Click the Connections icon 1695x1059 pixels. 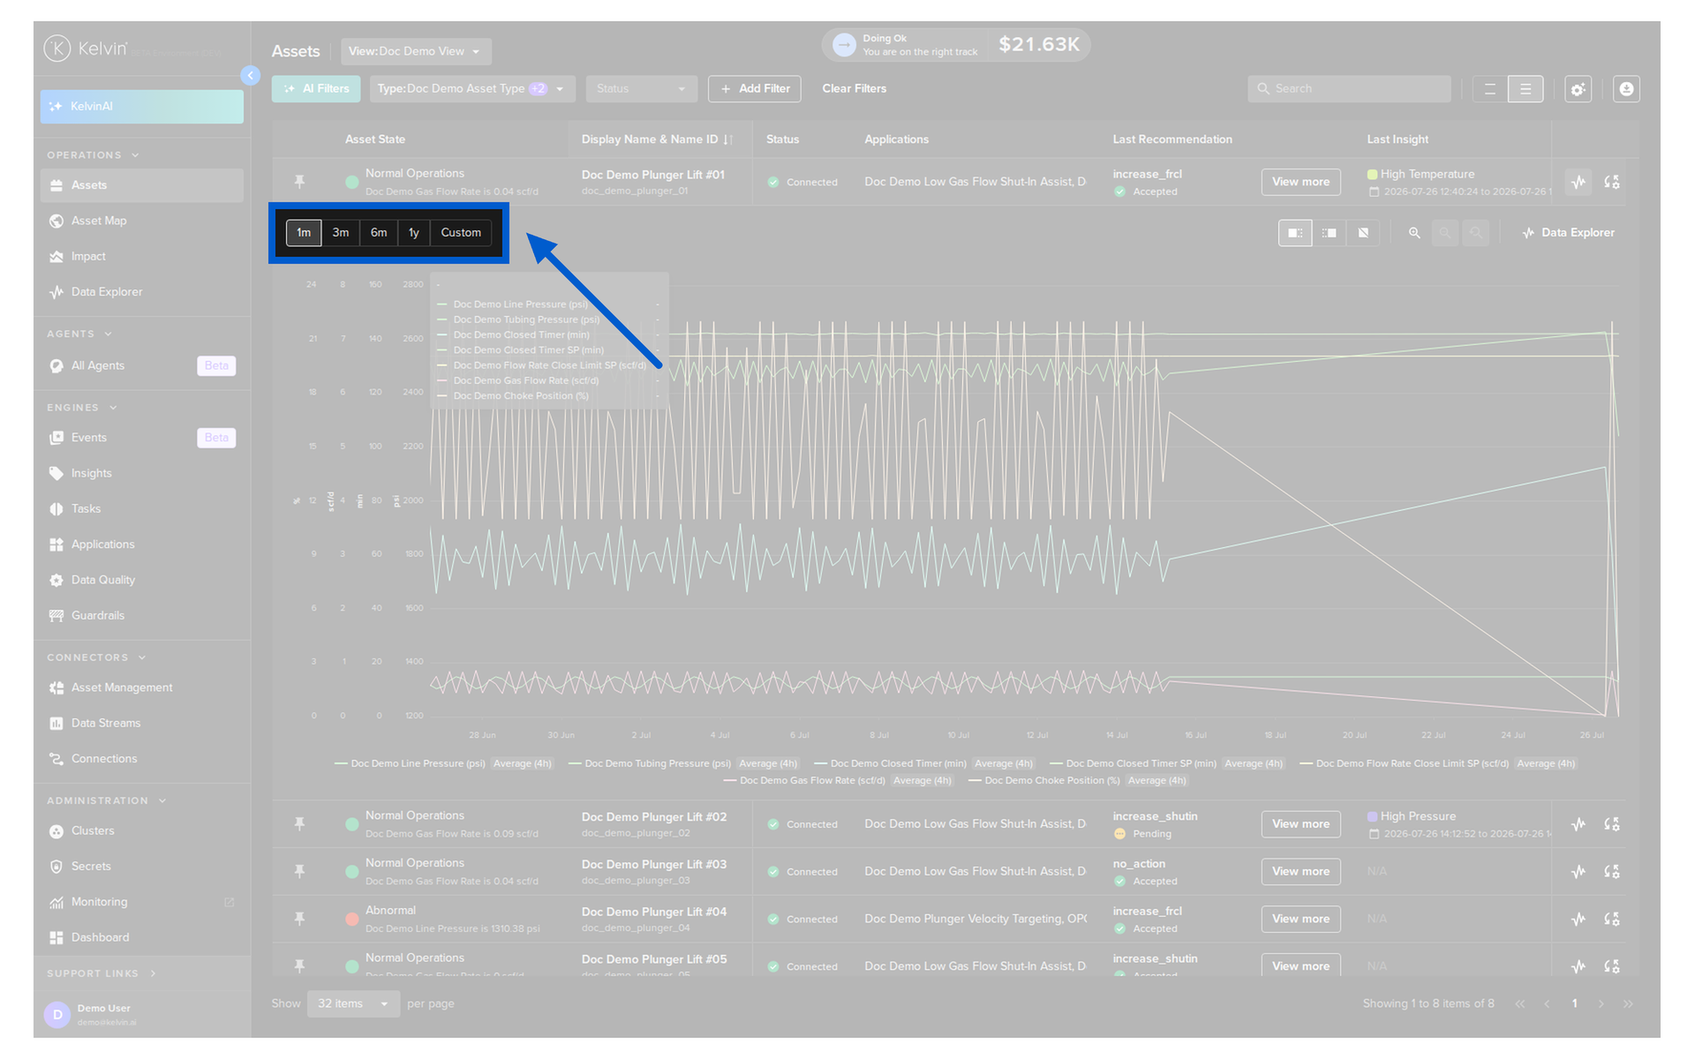tap(56, 759)
